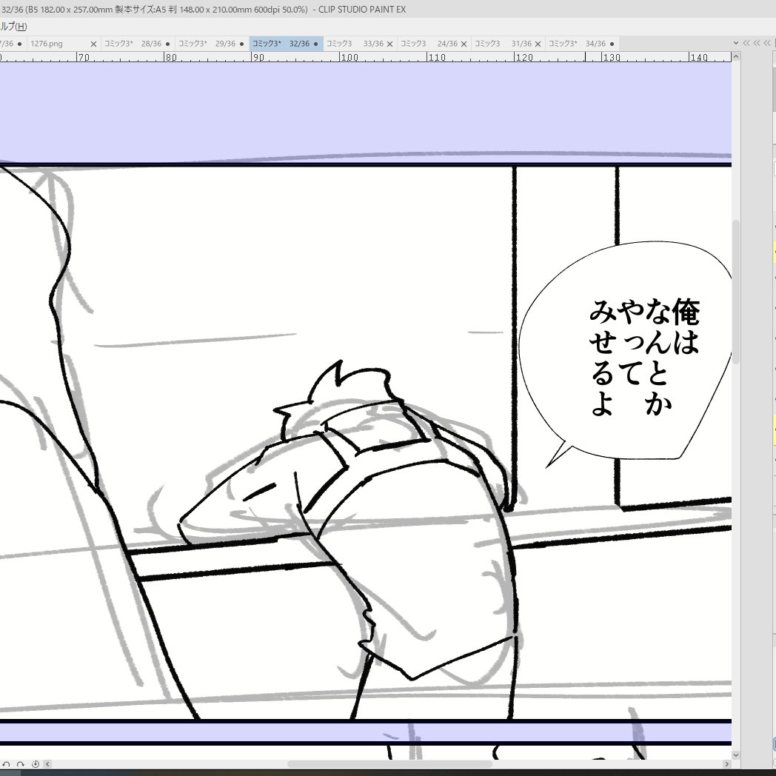Close the コミック3 24/36 tab
Image resolution: width=776 pixels, height=776 pixels.
[464, 44]
